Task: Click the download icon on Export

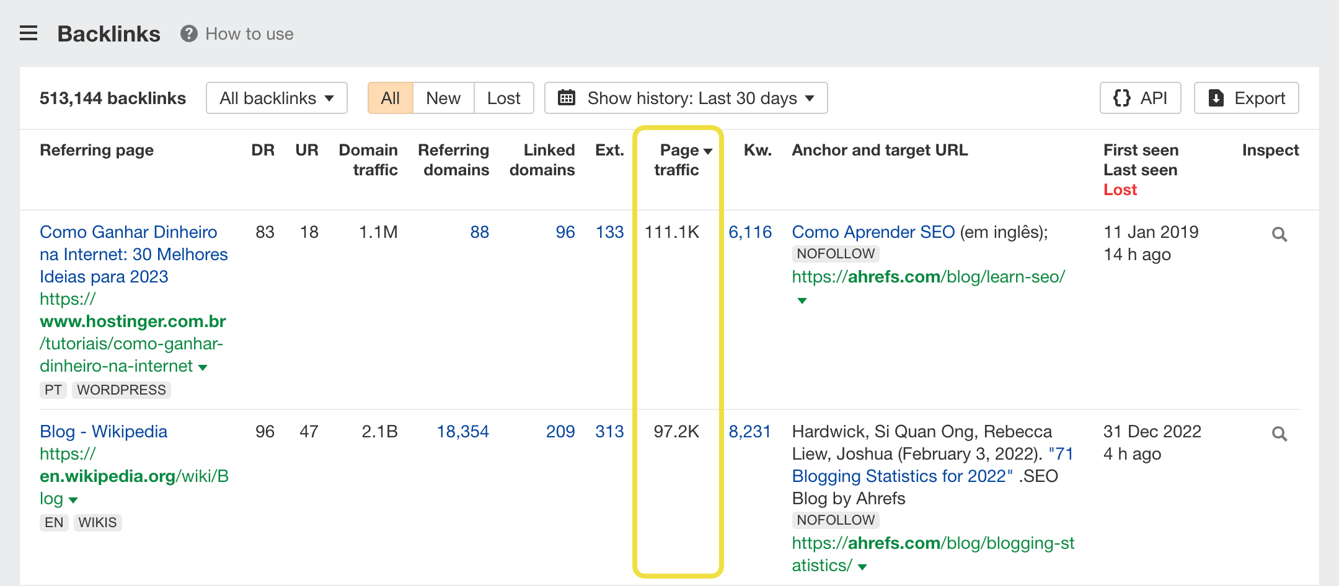Action: [x=1216, y=98]
